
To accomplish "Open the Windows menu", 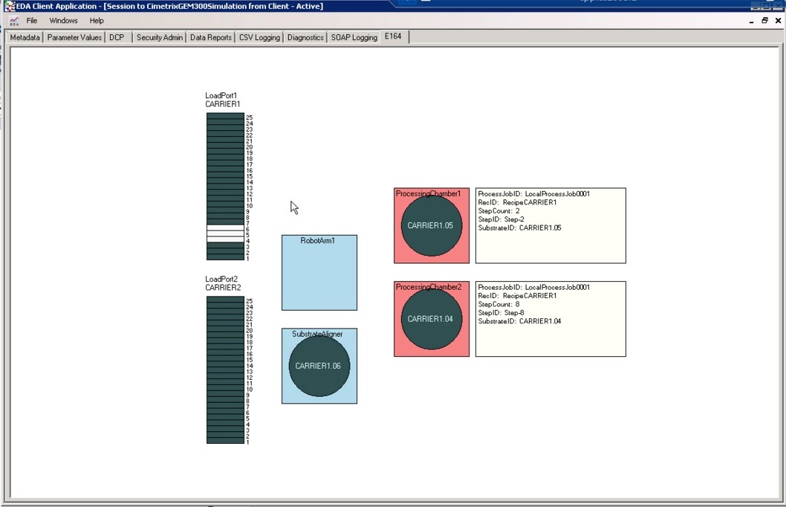I will (64, 20).
